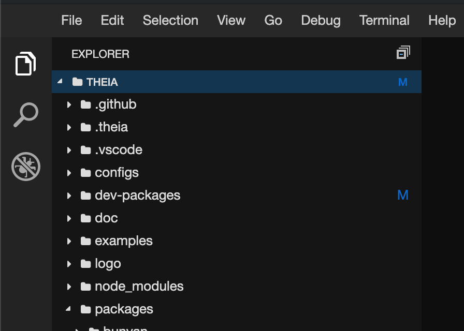Collapse the THEIA root folder
Image resolution: width=464 pixels, height=331 pixels.
point(60,81)
